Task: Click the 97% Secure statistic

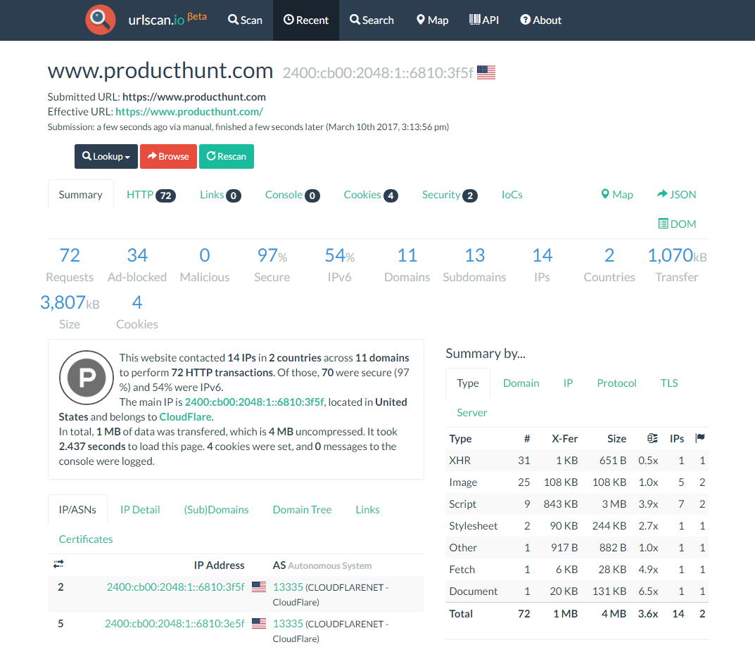Action: [272, 264]
